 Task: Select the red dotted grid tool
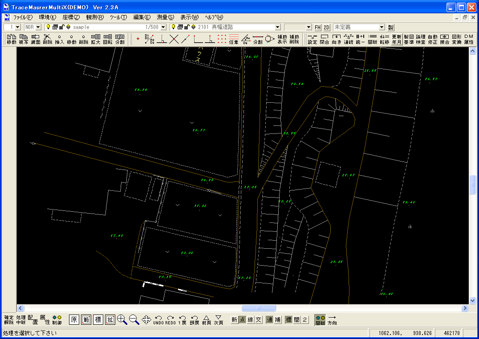click(x=222, y=39)
